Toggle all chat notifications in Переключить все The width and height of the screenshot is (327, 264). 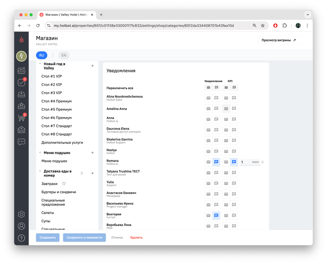pyautogui.click(x=216, y=87)
